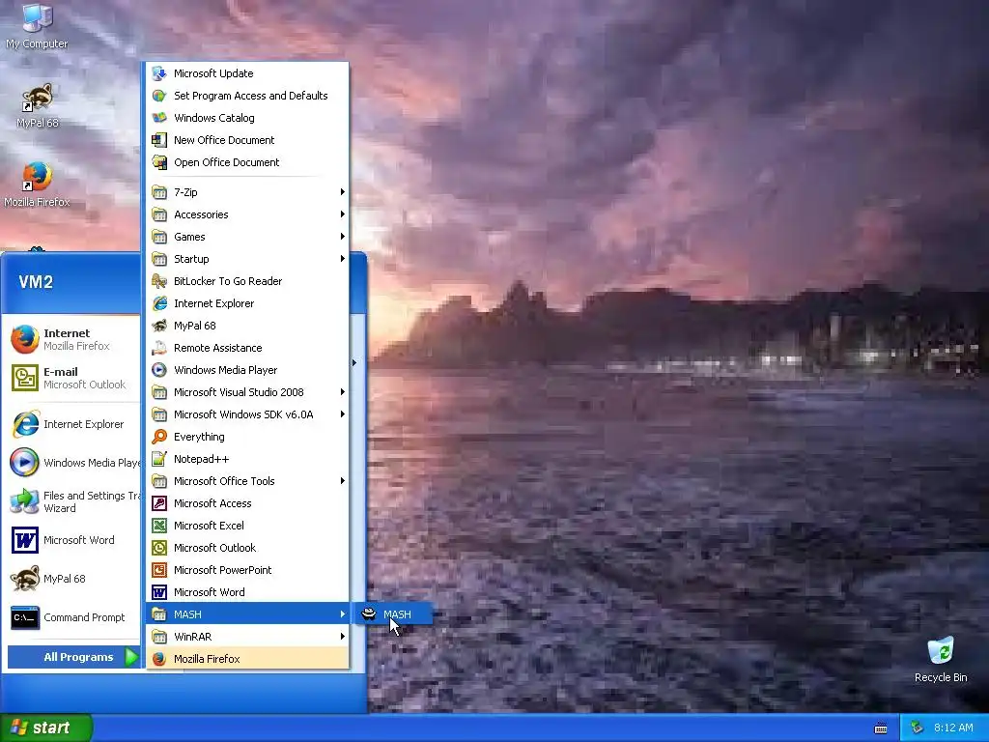Open the My Computer desktop icon

[37, 25]
